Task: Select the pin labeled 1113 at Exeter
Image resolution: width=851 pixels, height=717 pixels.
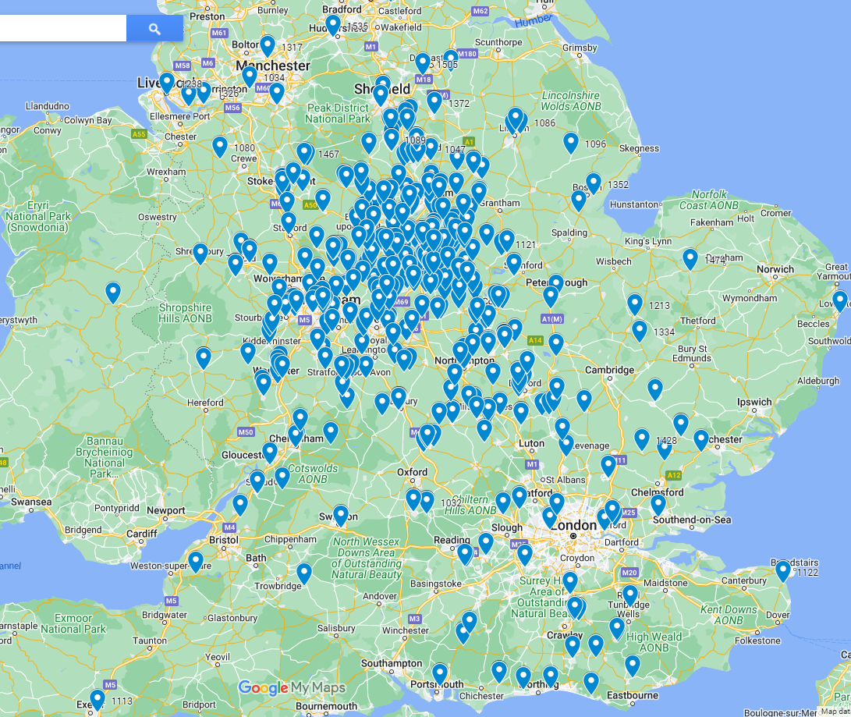Action: coord(98,700)
